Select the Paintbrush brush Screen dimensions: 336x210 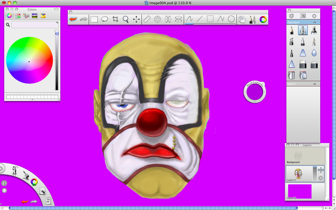314,41
